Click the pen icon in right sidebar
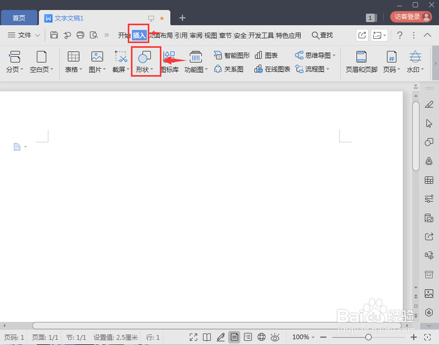This screenshot has height=345, width=439. tap(429, 104)
